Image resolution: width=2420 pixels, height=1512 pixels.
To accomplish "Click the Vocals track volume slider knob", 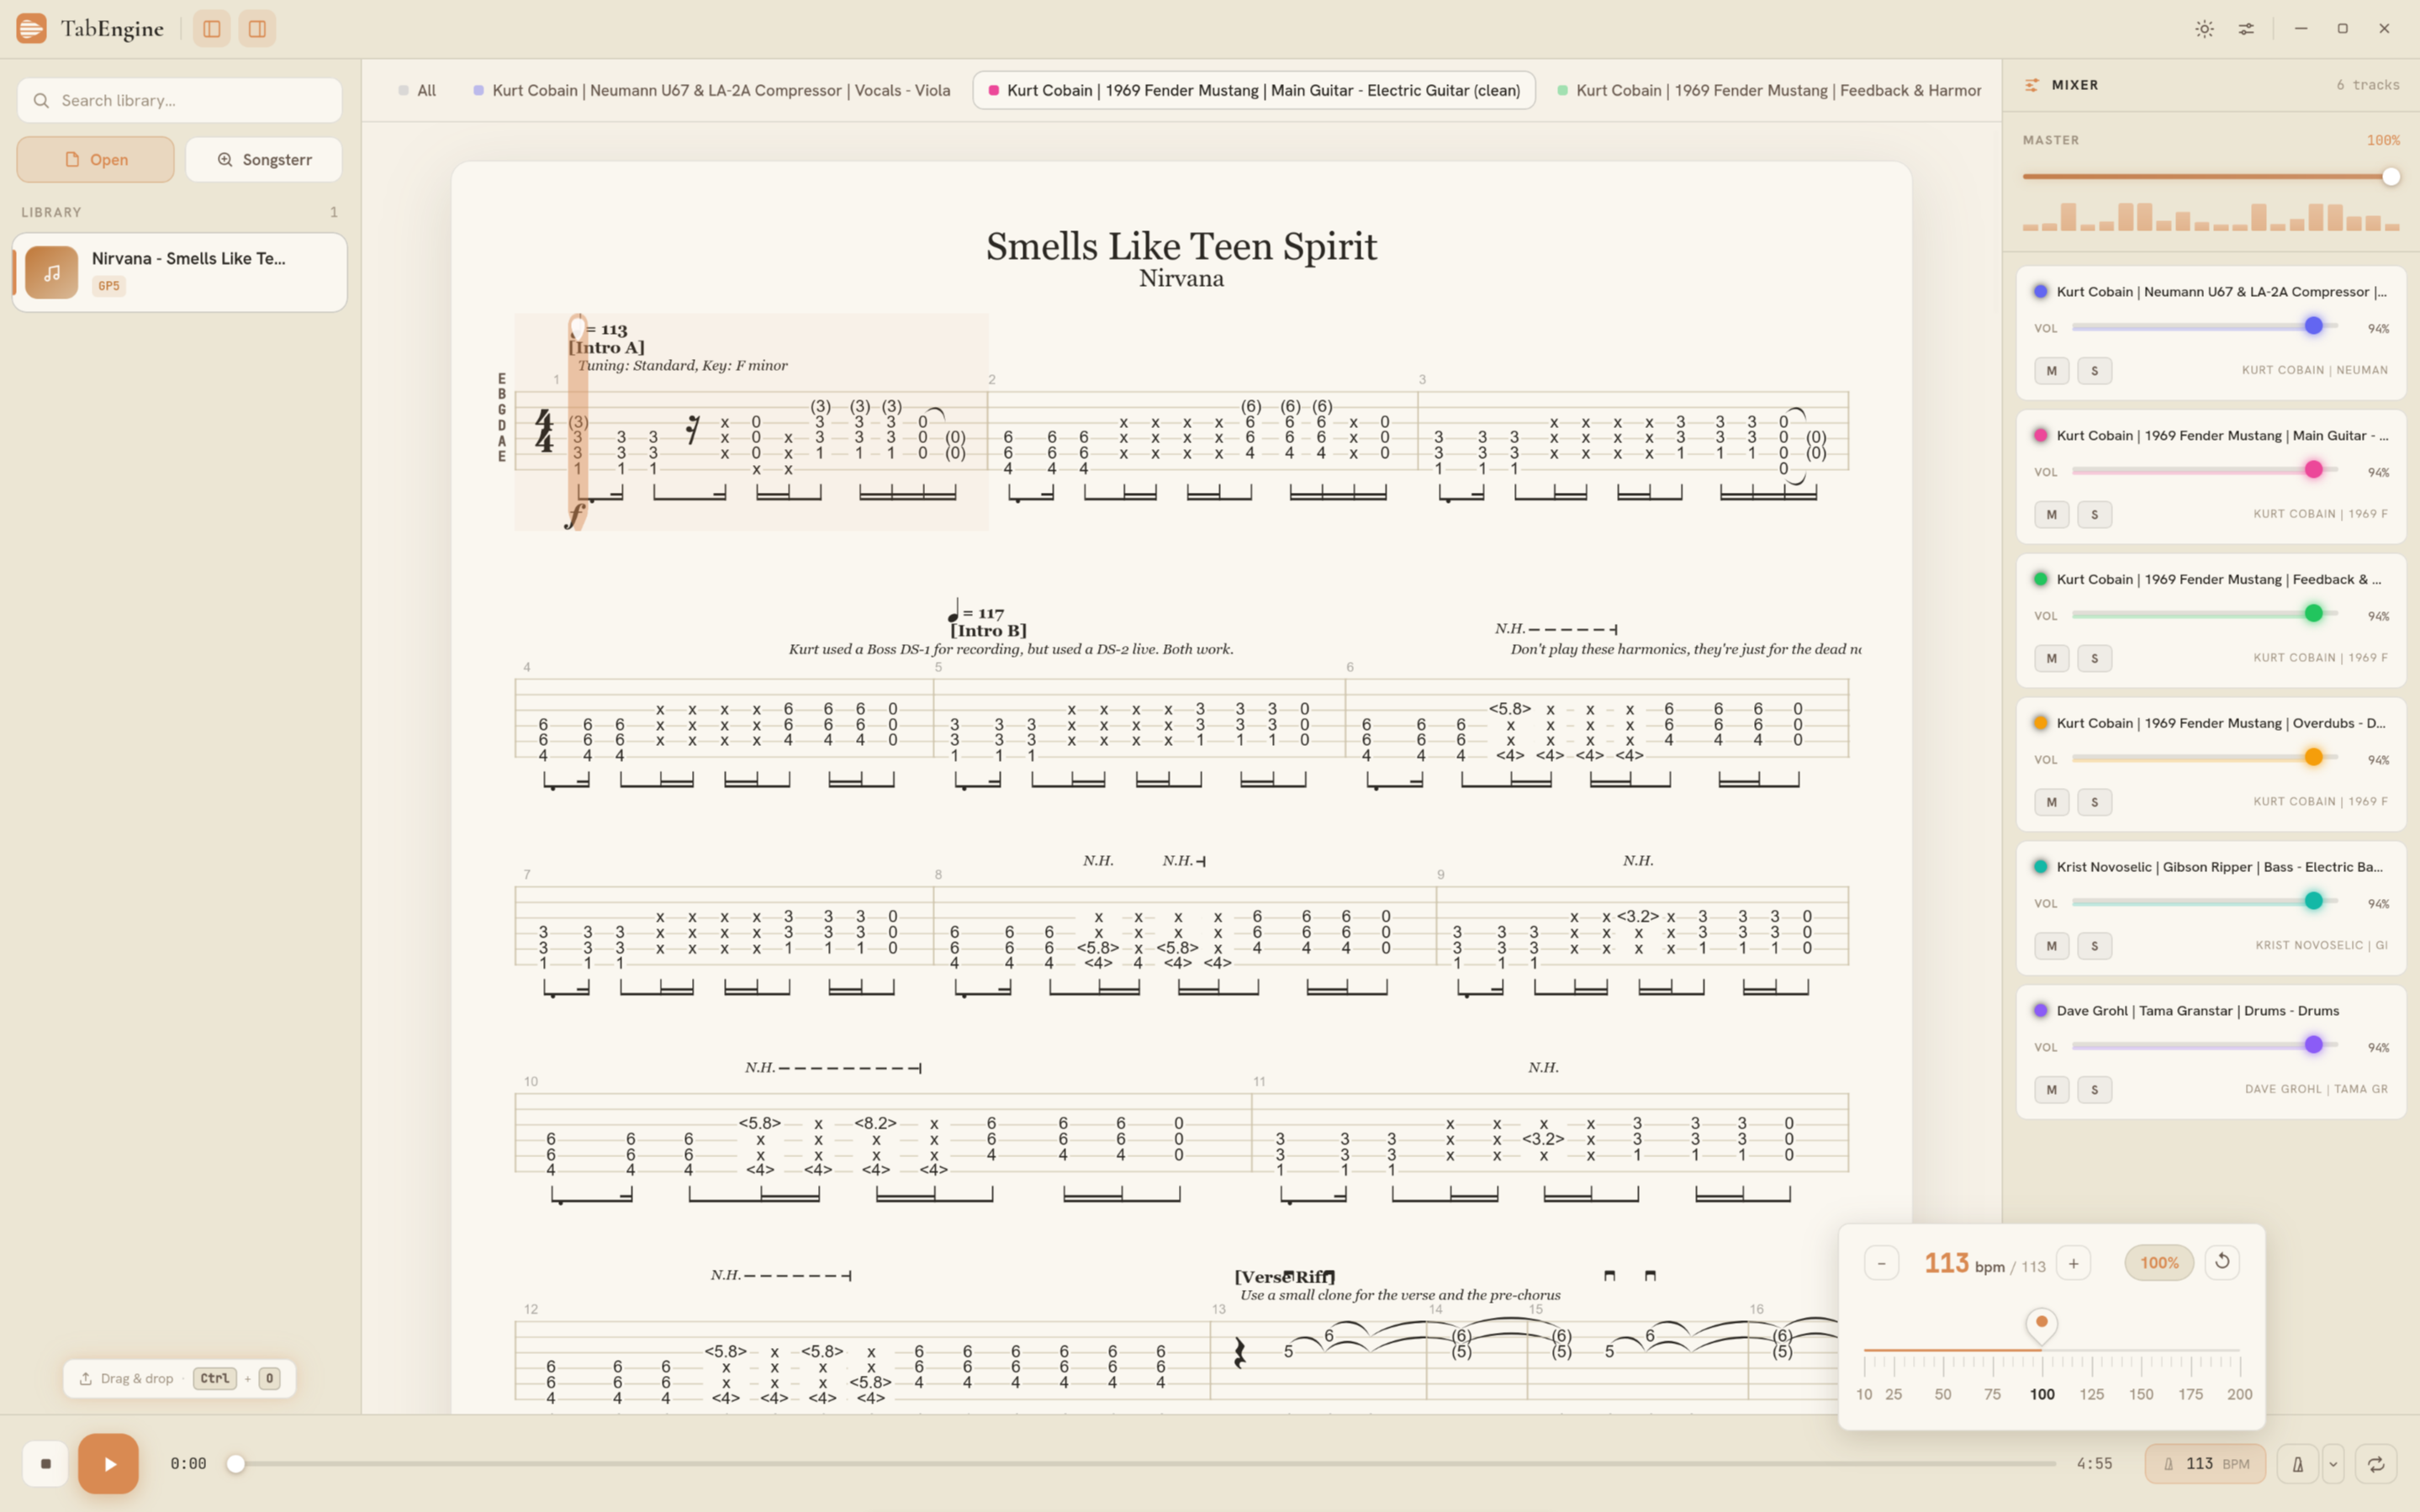I will pos(2313,326).
